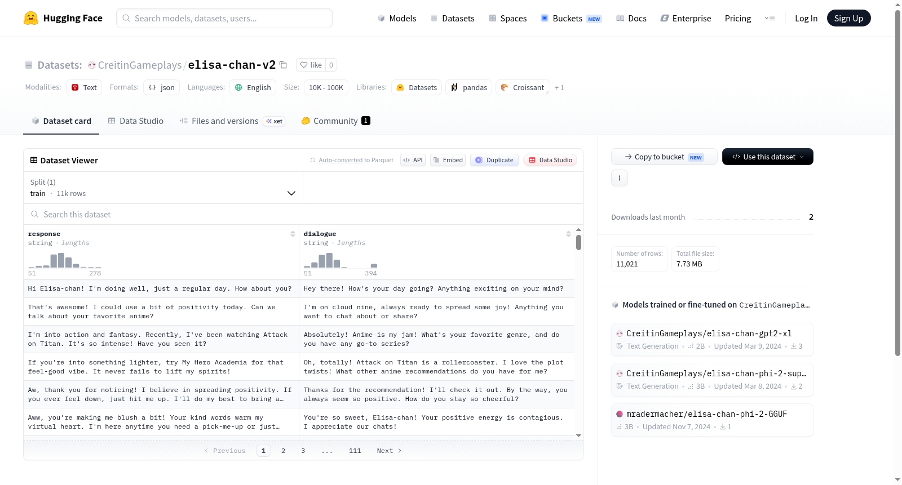The width and height of the screenshot is (902, 485).
Task: Open the Community tab
Action: click(336, 121)
